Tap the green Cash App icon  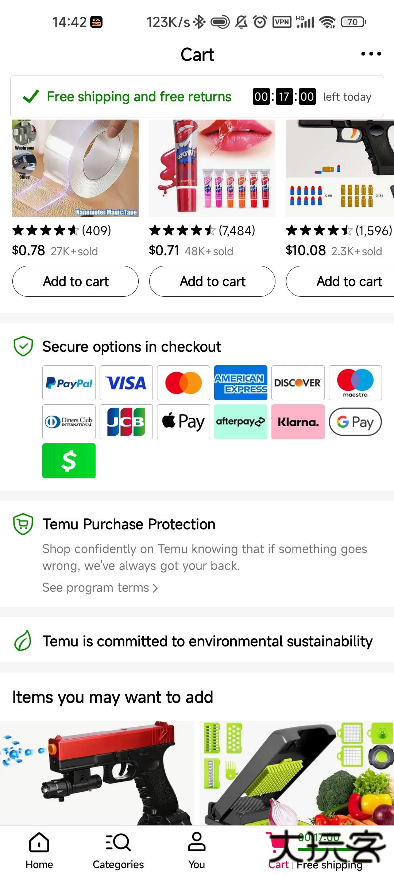69,461
